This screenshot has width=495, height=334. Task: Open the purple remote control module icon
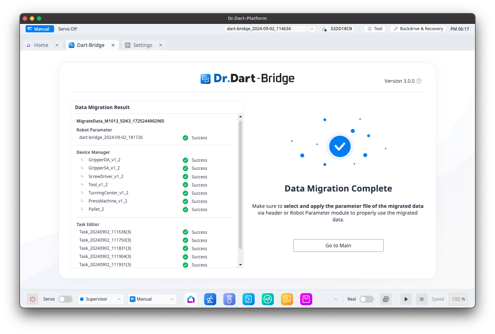click(229, 299)
